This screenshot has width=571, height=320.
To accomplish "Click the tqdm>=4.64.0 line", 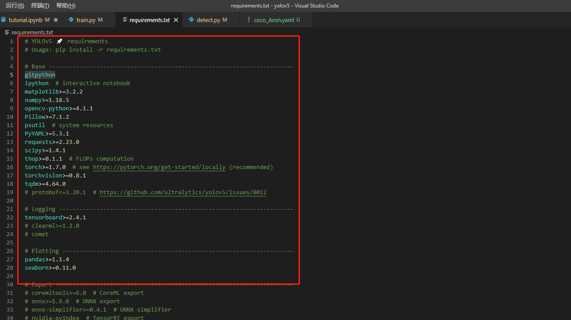I will 45,184.
